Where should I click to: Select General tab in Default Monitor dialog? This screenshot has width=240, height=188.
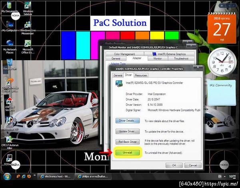(x=116, y=59)
